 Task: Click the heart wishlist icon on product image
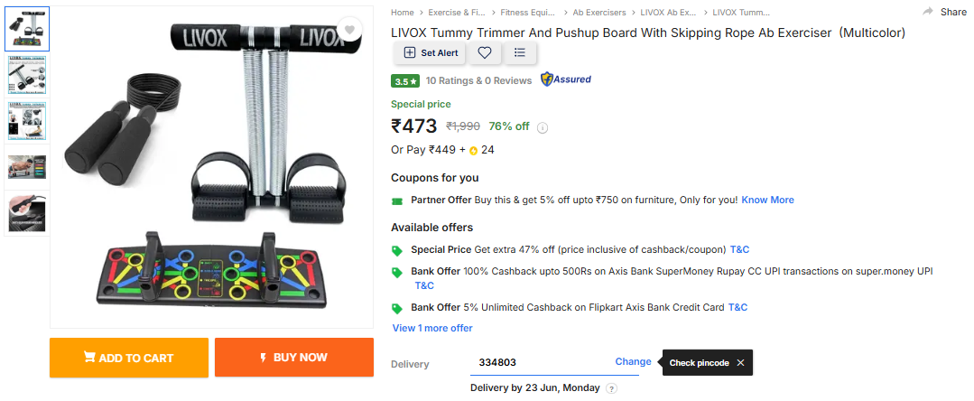pos(349,30)
